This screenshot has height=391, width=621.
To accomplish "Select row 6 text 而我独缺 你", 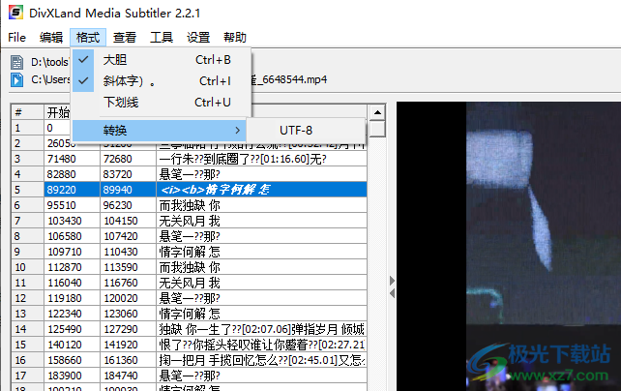I will 190,205.
